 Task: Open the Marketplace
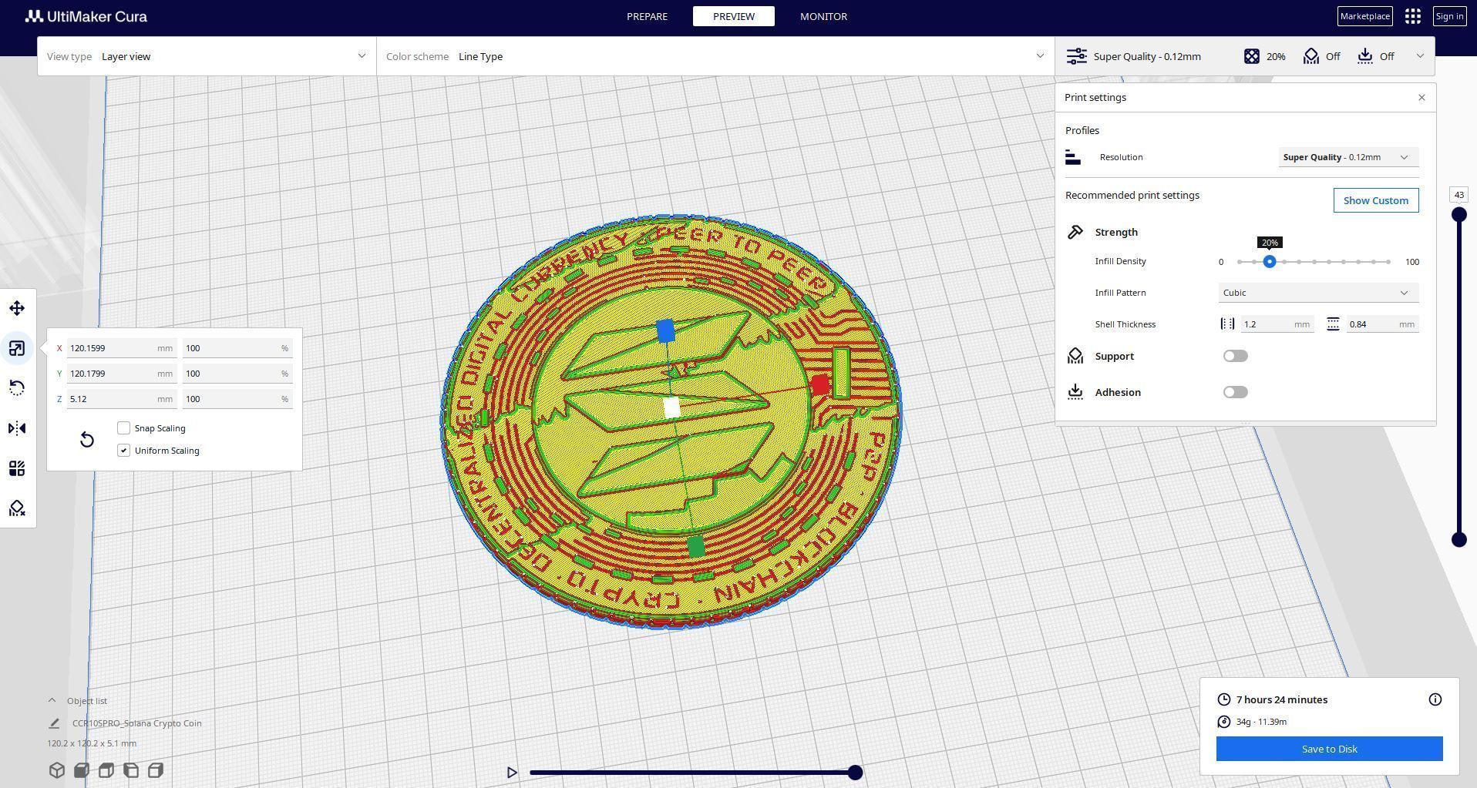coord(1364,16)
